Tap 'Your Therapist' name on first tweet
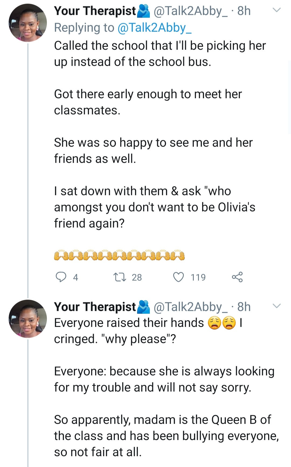The width and height of the screenshot is (291, 467). pos(95,11)
